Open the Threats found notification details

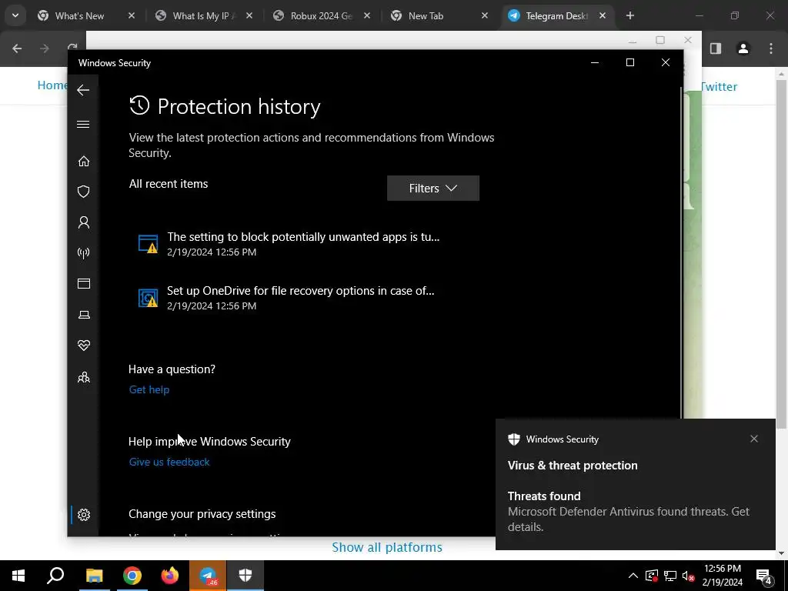pos(635,485)
